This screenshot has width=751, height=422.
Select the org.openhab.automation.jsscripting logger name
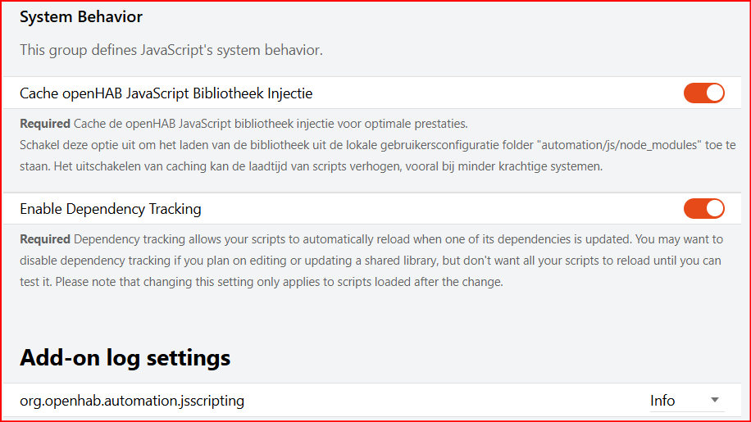click(132, 401)
